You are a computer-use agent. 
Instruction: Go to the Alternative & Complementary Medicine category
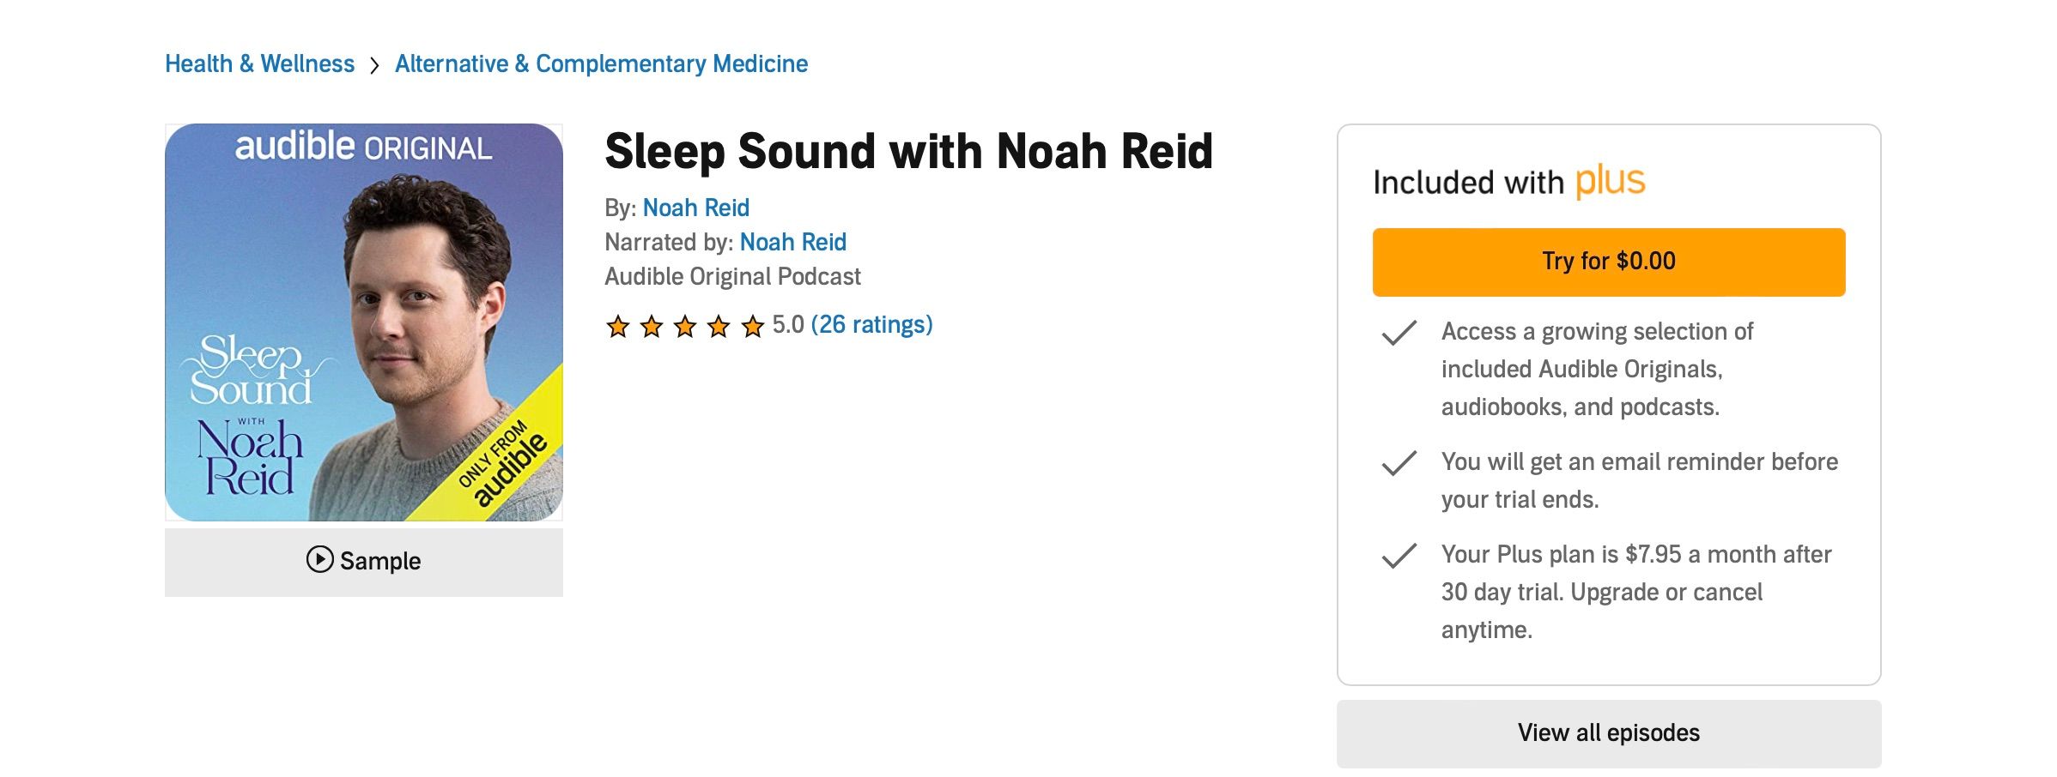(601, 64)
